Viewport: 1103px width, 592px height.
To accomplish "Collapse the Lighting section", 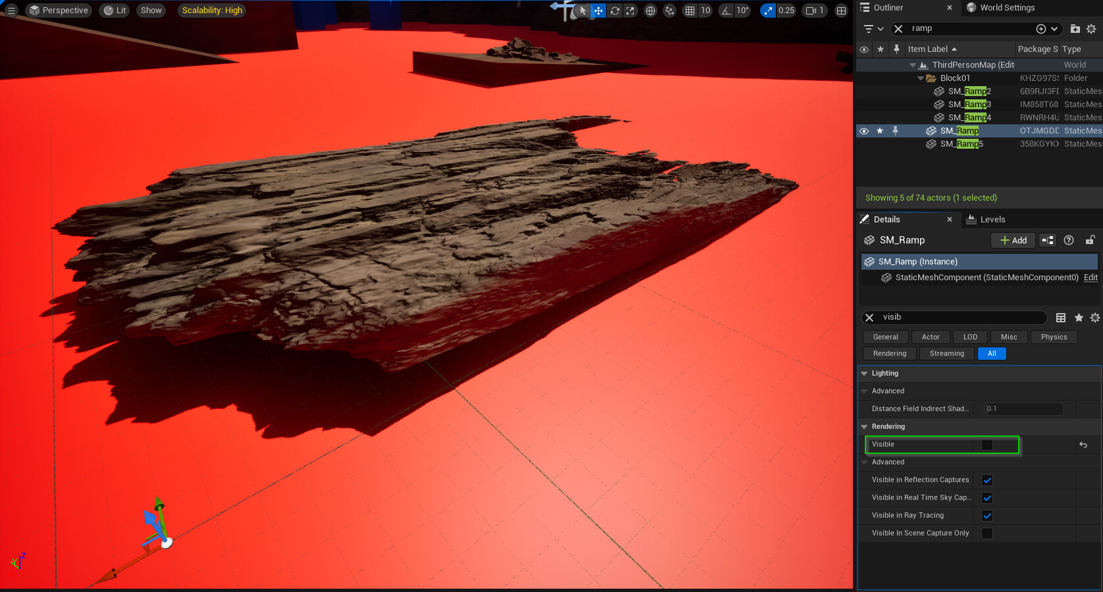I will click(864, 374).
